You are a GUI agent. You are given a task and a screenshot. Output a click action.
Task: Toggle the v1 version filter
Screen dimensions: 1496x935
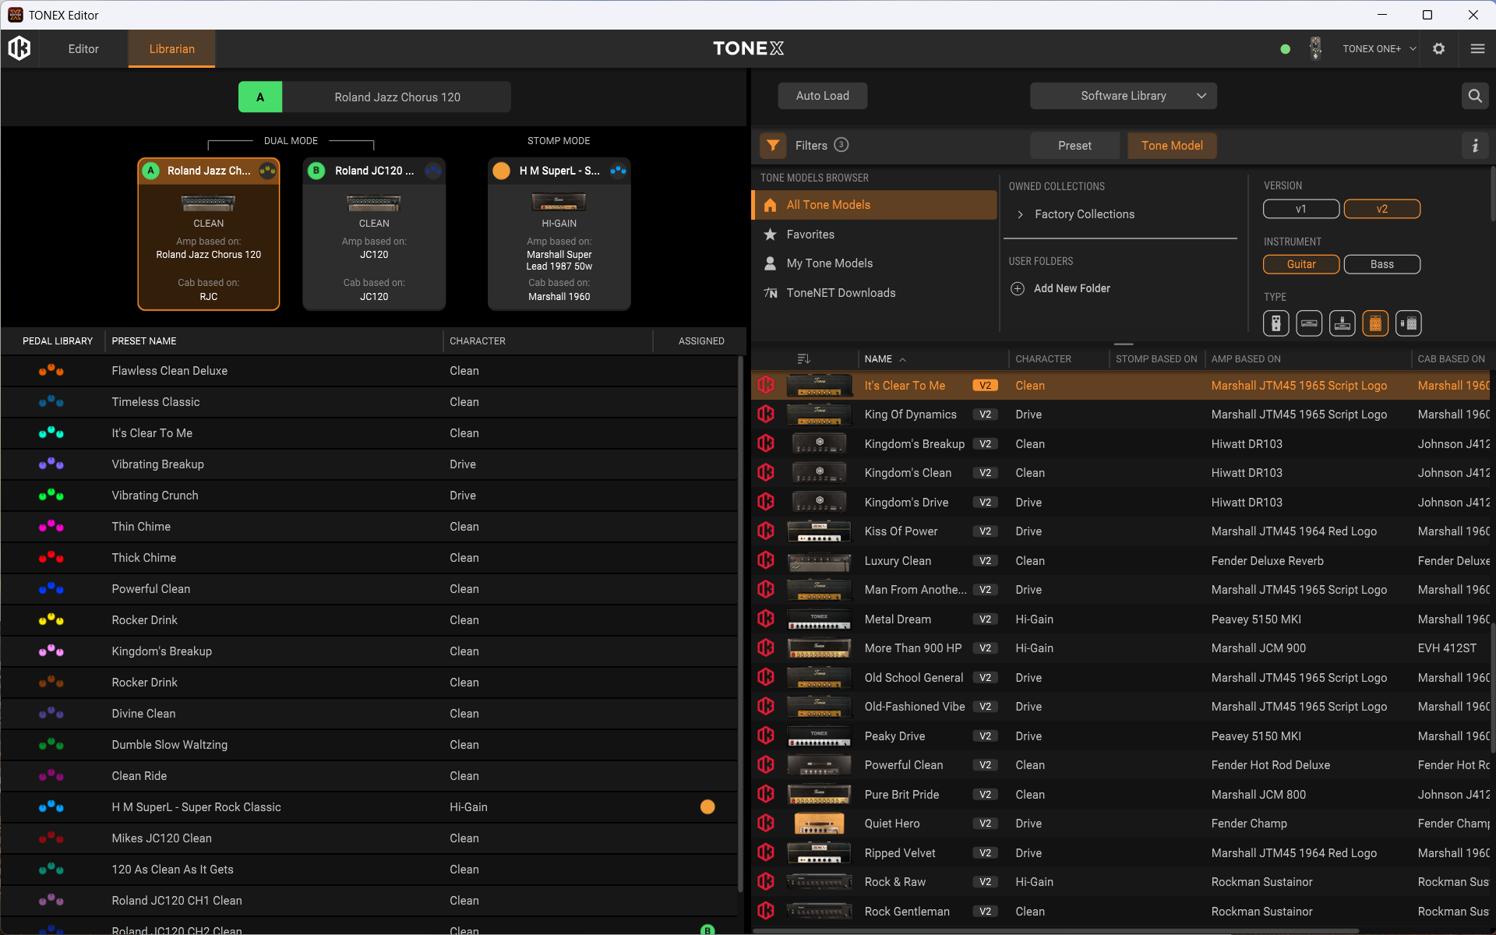coord(1301,209)
